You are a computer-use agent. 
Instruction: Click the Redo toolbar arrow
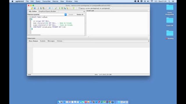point(52,8)
